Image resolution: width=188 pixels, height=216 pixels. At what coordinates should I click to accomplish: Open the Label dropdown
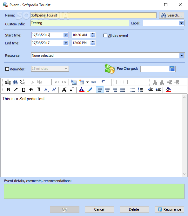coord(181,23)
